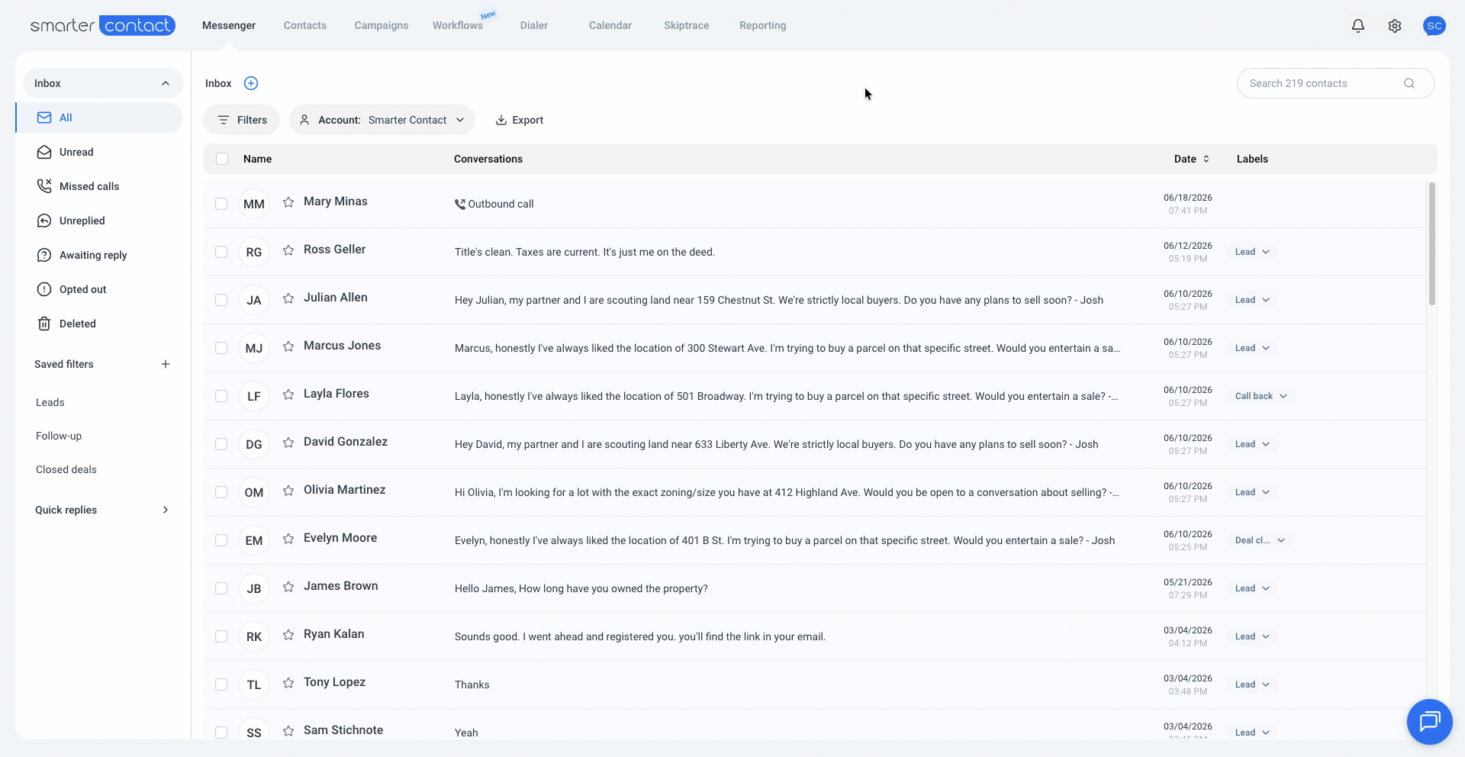
Task: Open the Account Smarter Contact dropdown
Action: pyautogui.click(x=382, y=120)
